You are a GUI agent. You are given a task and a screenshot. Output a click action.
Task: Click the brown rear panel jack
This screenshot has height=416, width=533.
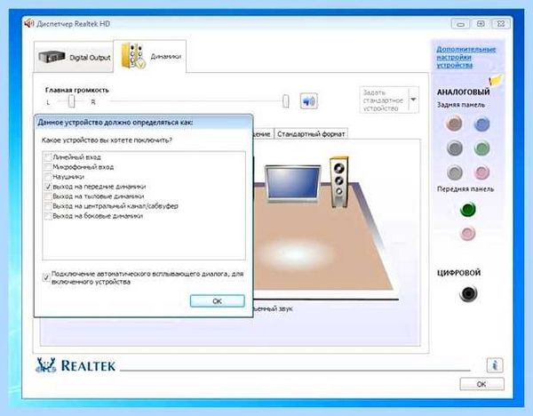(454, 124)
